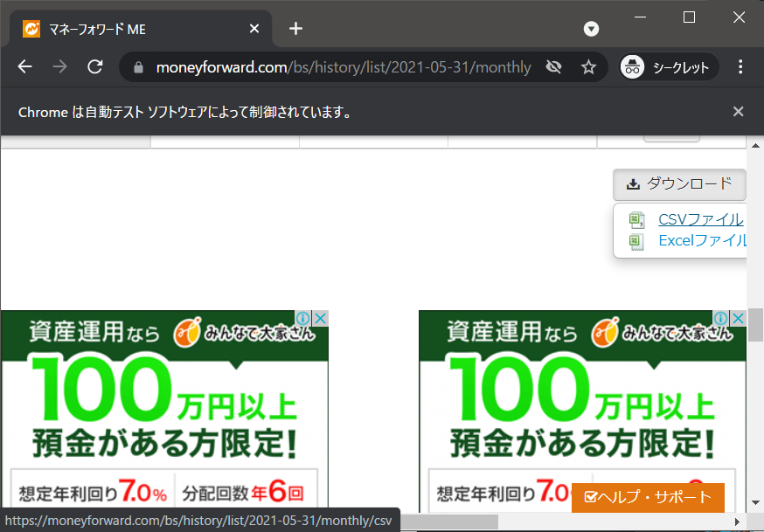Open the Chrome three-dot menu
This screenshot has width=764, height=532.
(740, 66)
